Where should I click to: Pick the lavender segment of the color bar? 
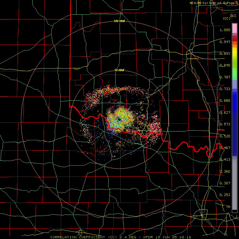[234, 84]
